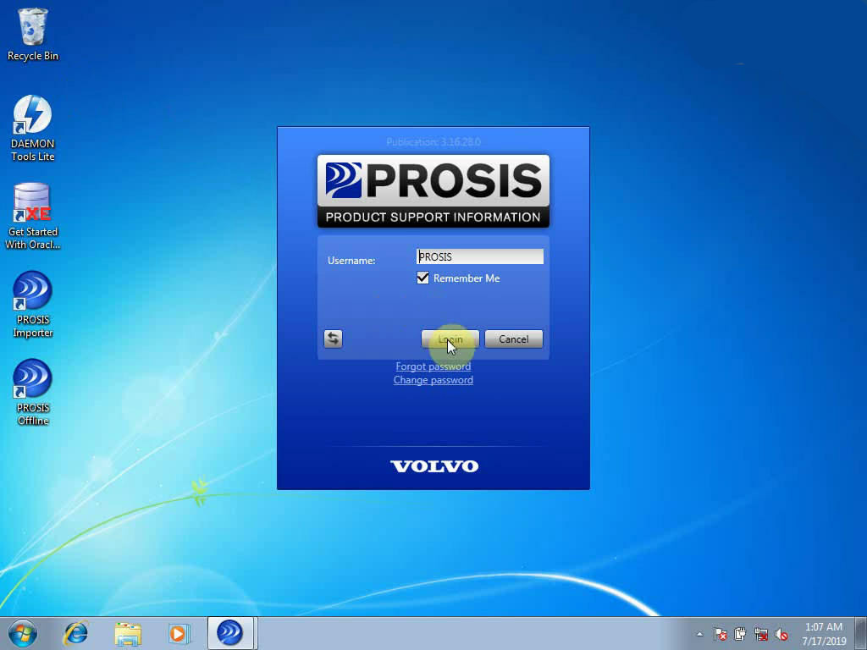Image resolution: width=867 pixels, height=650 pixels.
Task: Click the swap arrows icon button
Action: [x=333, y=339]
